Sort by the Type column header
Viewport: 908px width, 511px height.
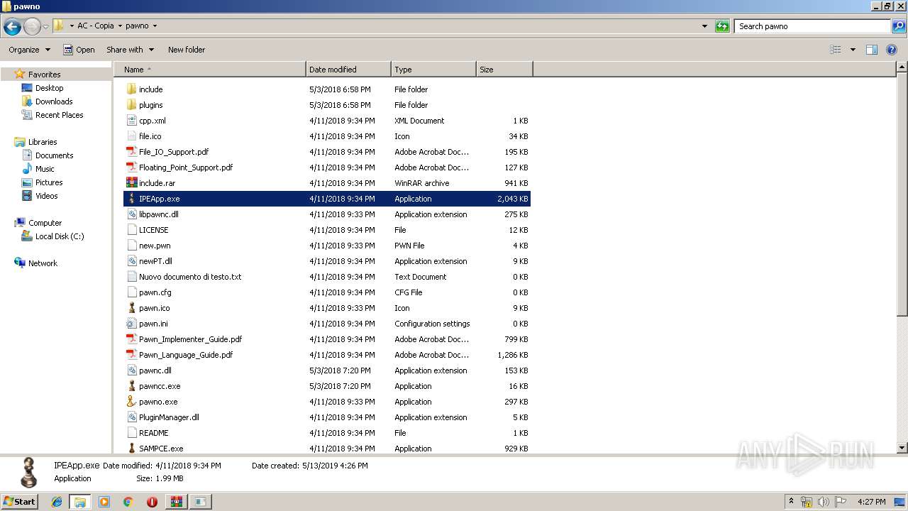click(433, 70)
